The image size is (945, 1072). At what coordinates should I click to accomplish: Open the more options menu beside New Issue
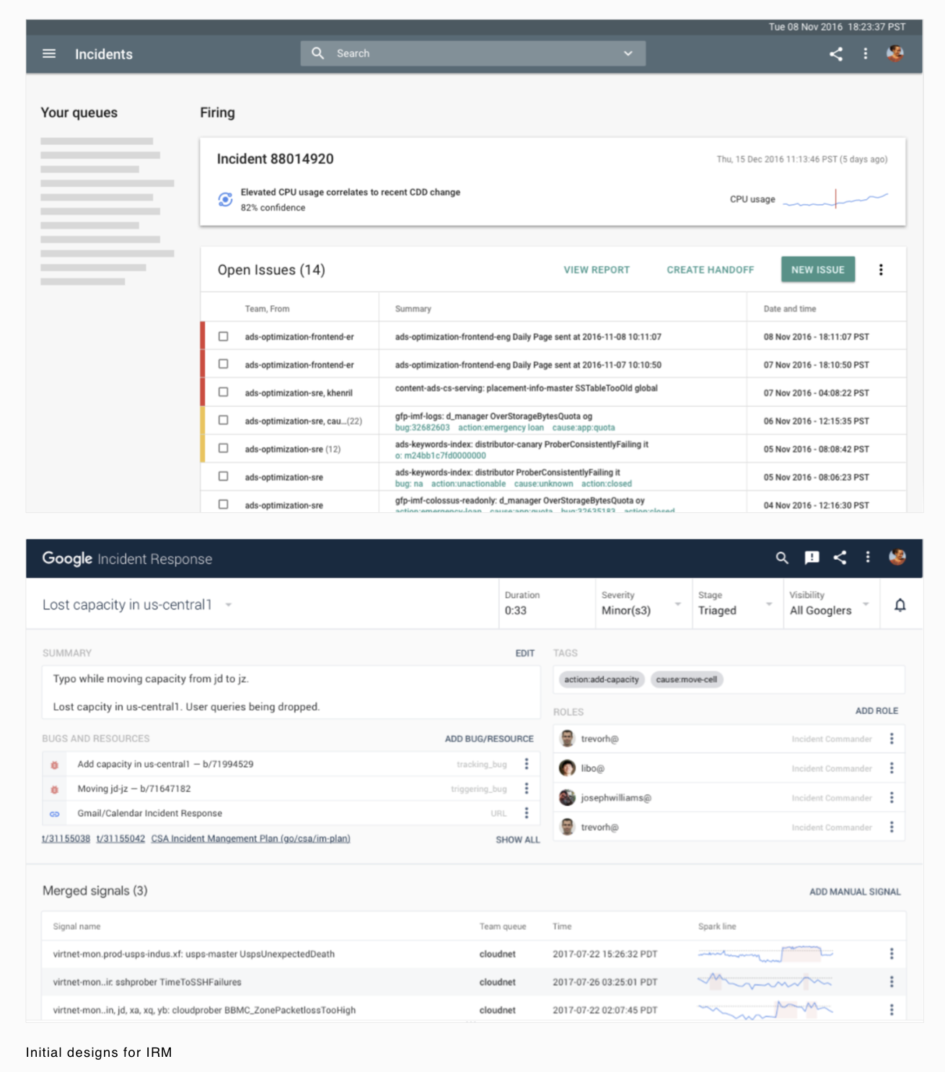(x=880, y=270)
